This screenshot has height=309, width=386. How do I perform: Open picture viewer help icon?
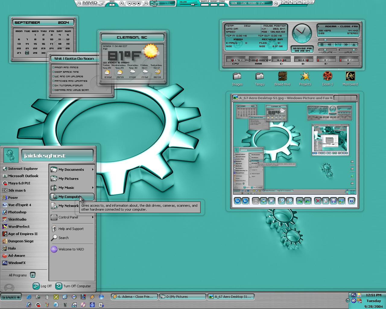tap(351, 201)
